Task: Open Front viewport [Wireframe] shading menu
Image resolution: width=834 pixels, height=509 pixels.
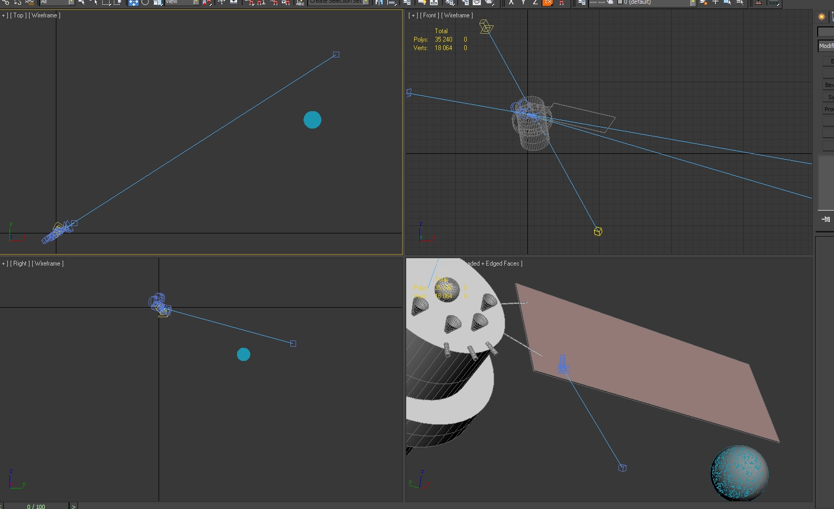Action: (x=457, y=15)
